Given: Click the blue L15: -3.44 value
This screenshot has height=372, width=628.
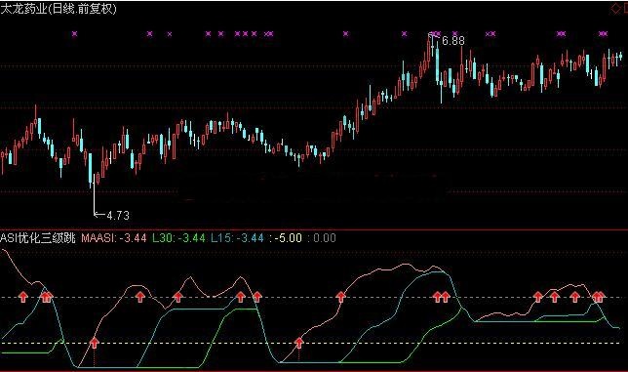Looking at the screenshot, I should 237,238.
